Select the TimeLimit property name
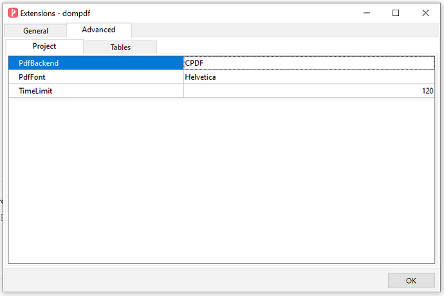The width and height of the screenshot is (444, 296). (x=95, y=91)
